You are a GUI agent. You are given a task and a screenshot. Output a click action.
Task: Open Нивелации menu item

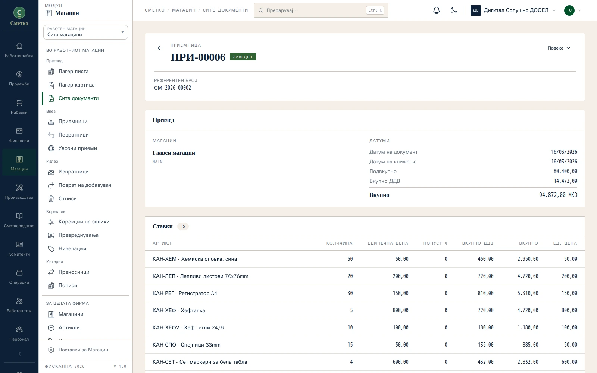click(x=85, y=249)
